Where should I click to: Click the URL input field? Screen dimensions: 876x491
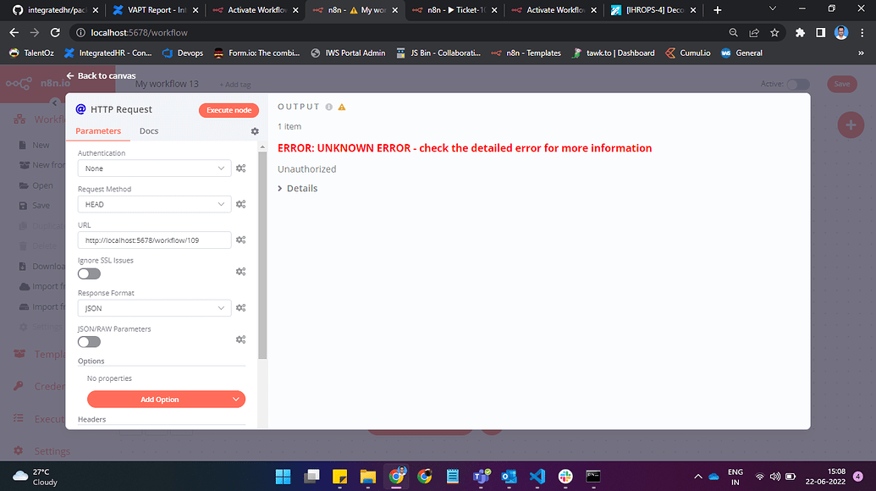(x=153, y=240)
